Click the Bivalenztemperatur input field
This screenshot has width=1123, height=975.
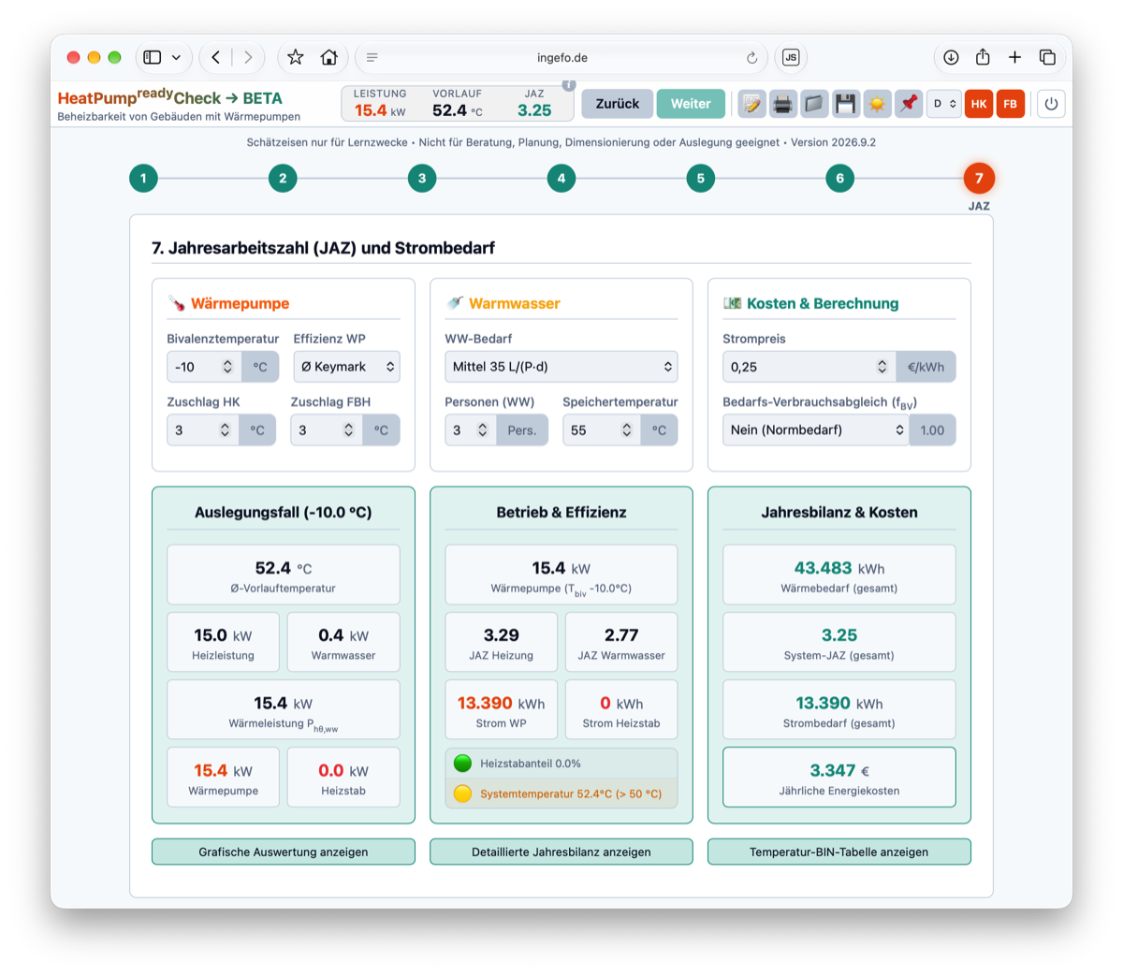tap(204, 367)
